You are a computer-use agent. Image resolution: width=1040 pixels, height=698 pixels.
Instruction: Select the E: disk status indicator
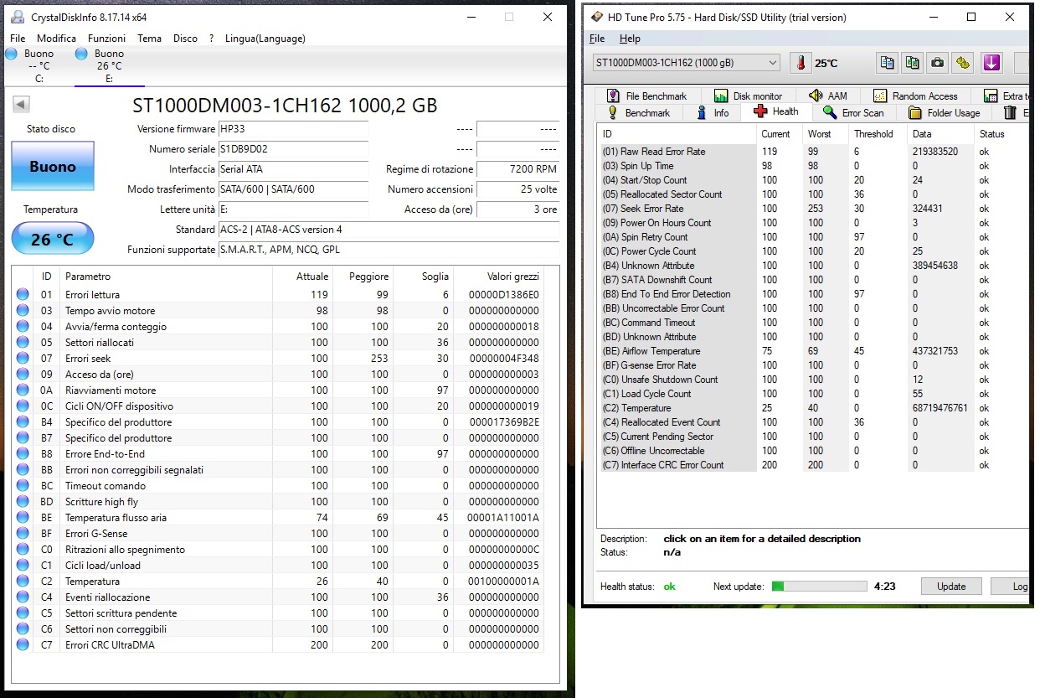[109, 65]
